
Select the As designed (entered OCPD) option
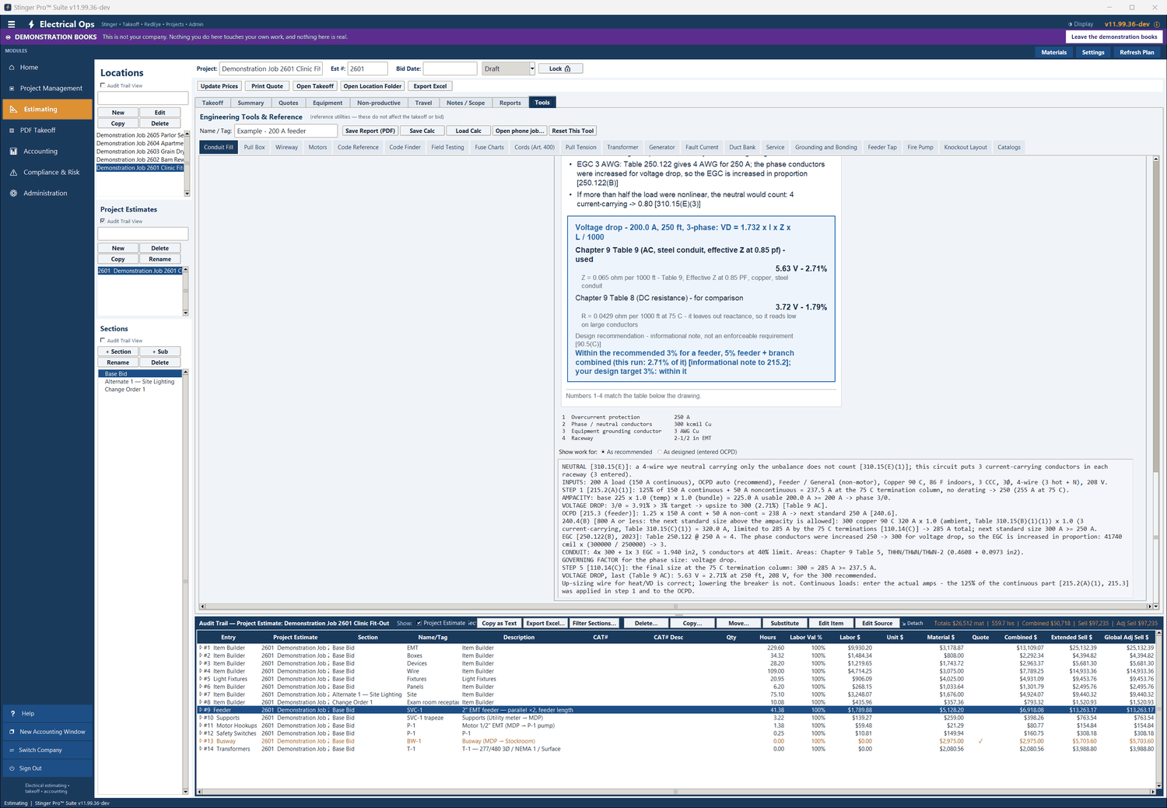[660, 452]
